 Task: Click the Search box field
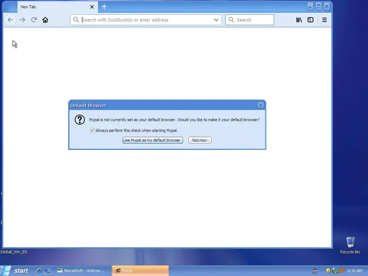pyautogui.click(x=250, y=20)
